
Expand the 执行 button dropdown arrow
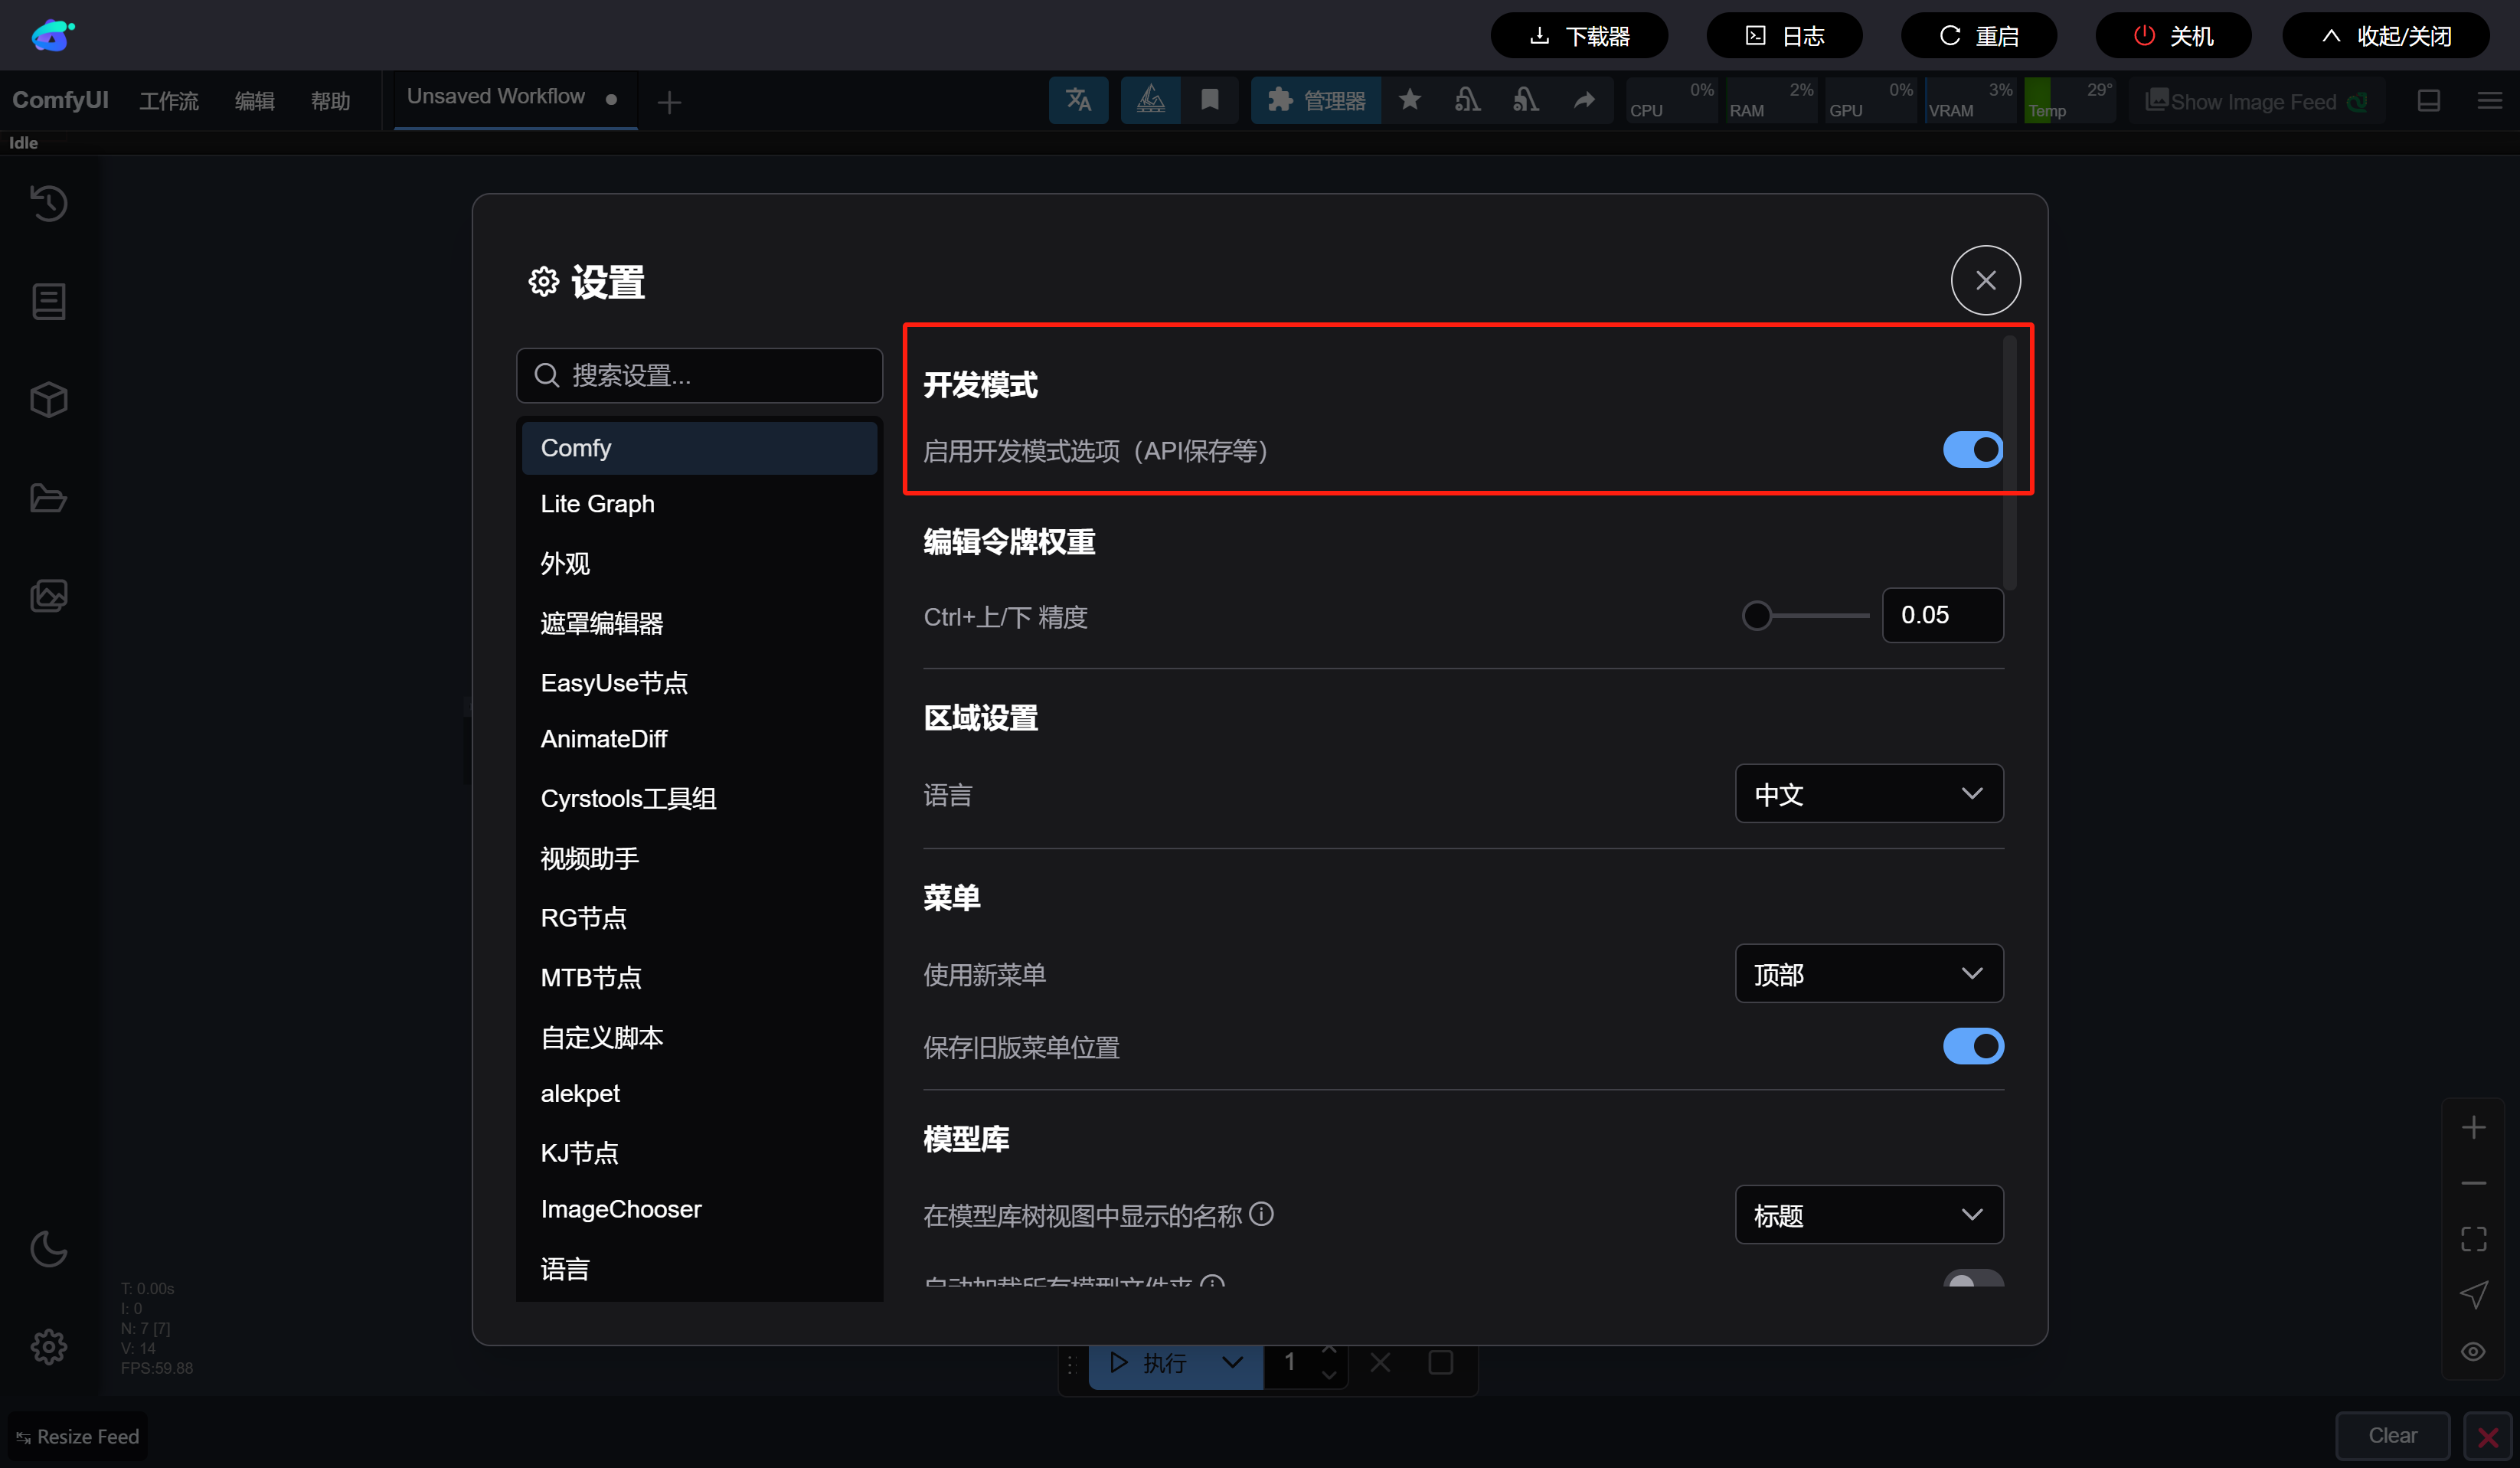(x=1233, y=1362)
